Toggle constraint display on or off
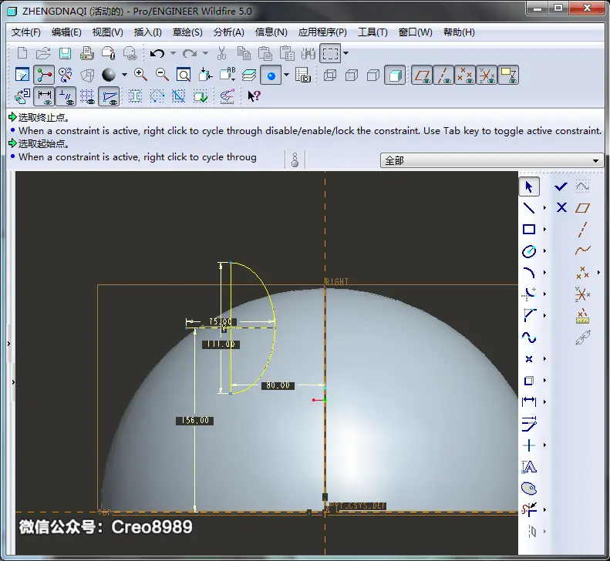The image size is (610, 561). 66,96
